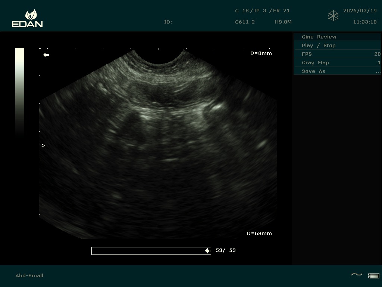Toggle Play / Stop in Cine Review

coord(319,46)
